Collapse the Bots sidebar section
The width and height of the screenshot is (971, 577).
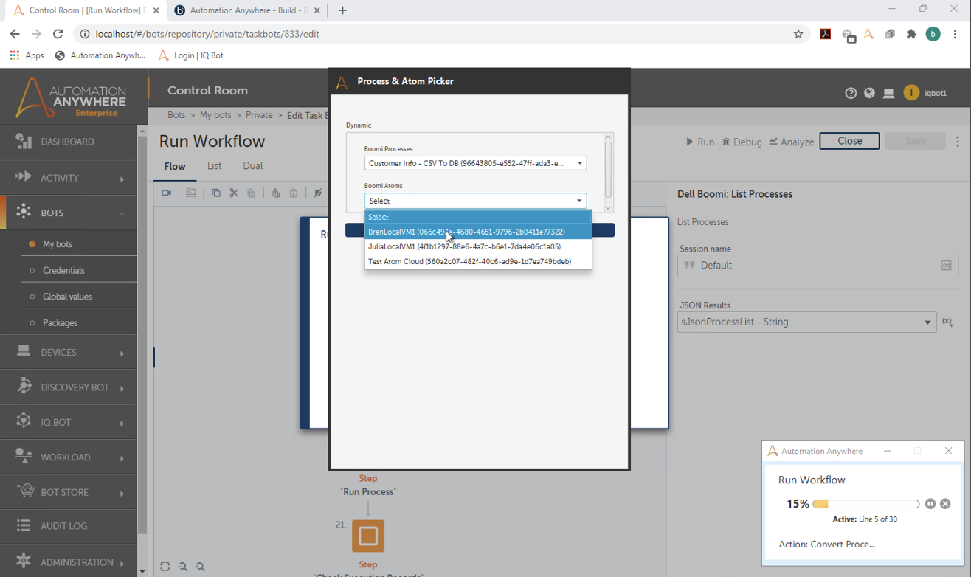[69, 213]
